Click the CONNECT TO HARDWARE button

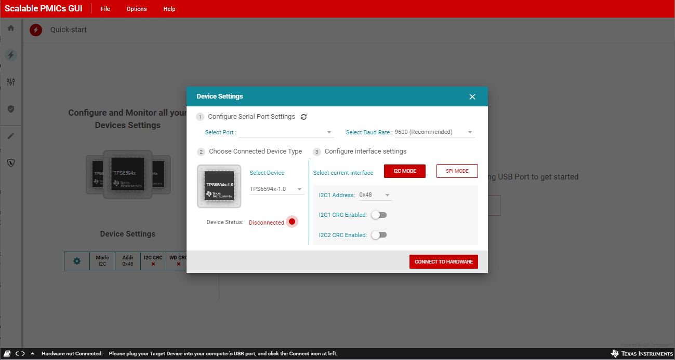(x=443, y=262)
